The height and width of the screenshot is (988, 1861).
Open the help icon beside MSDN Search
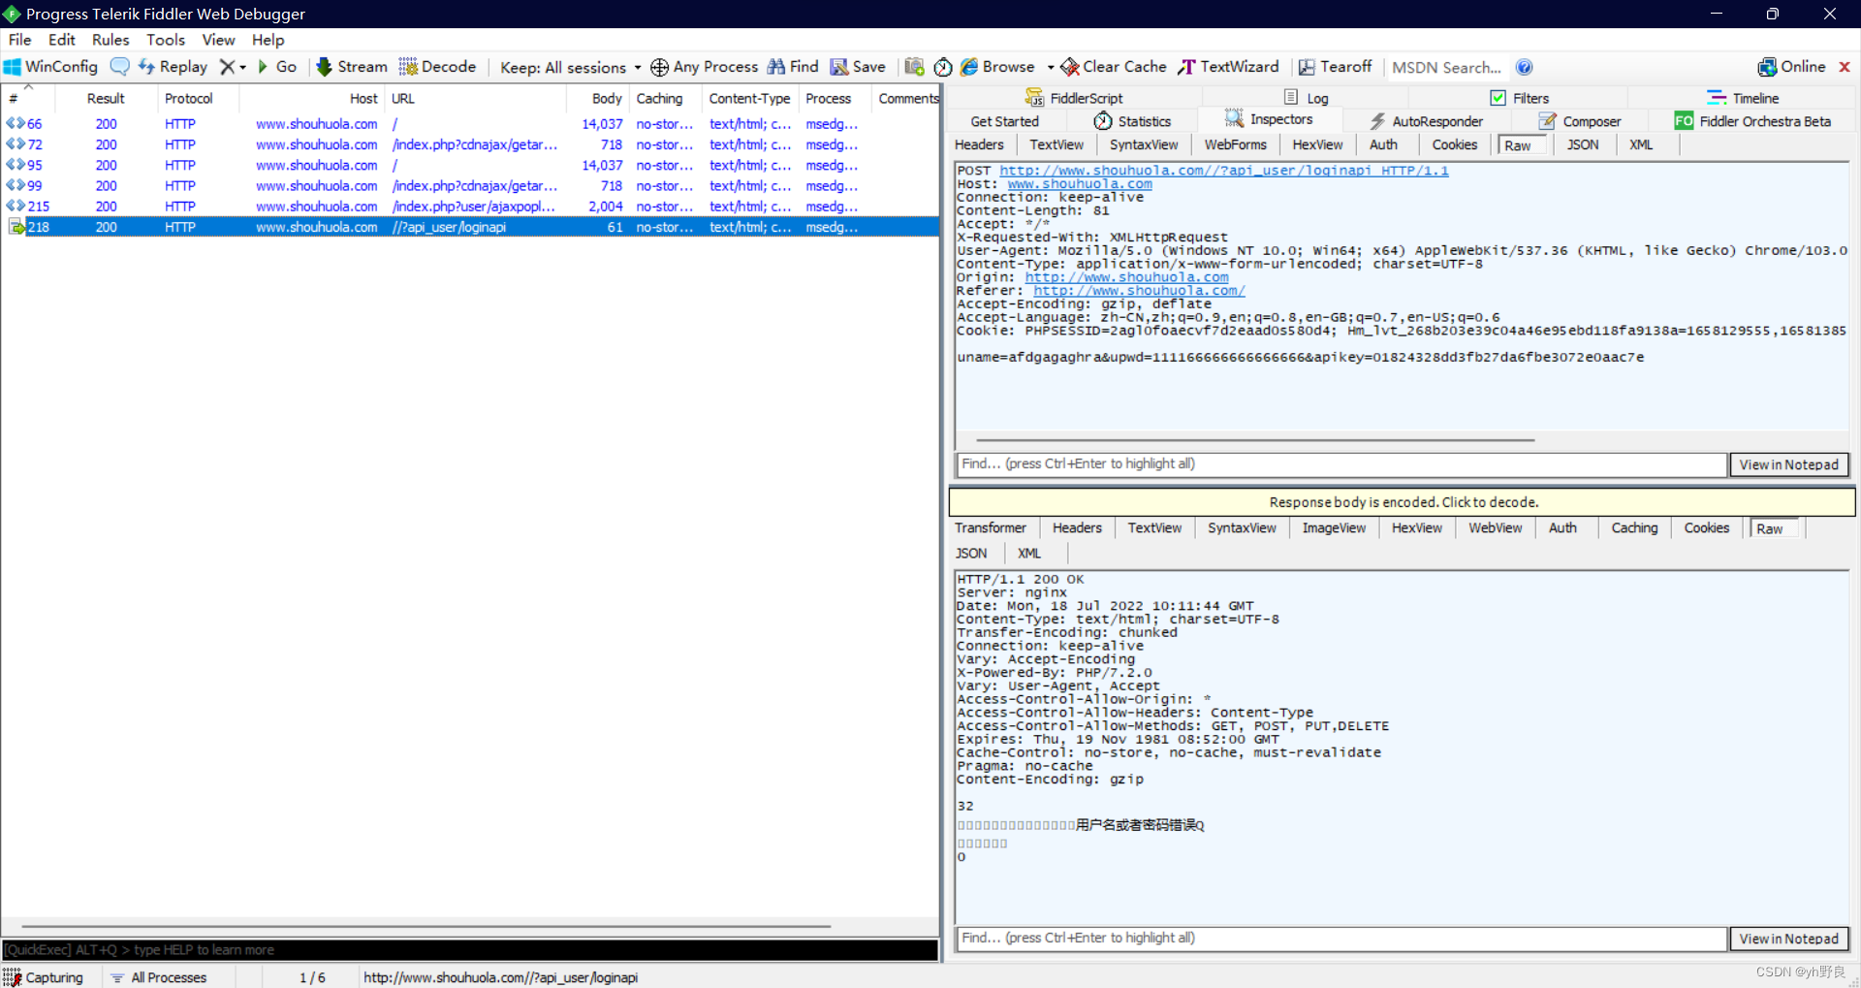[x=1525, y=67]
